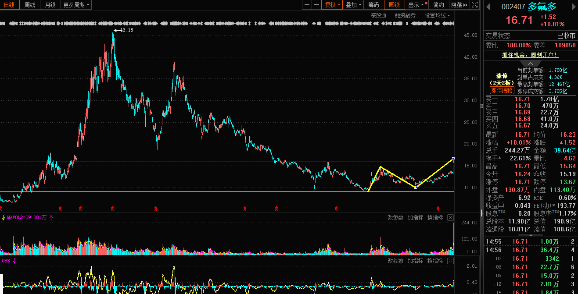This screenshot has height=294, width=578.
Task: Click the PE(动) value 193.77
Action: 566,205
